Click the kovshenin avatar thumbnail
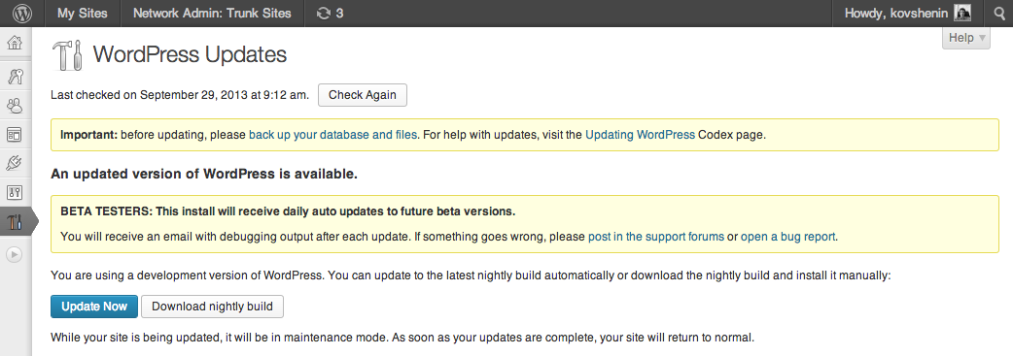Screen dimensions: 1013x356 coord(962,13)
